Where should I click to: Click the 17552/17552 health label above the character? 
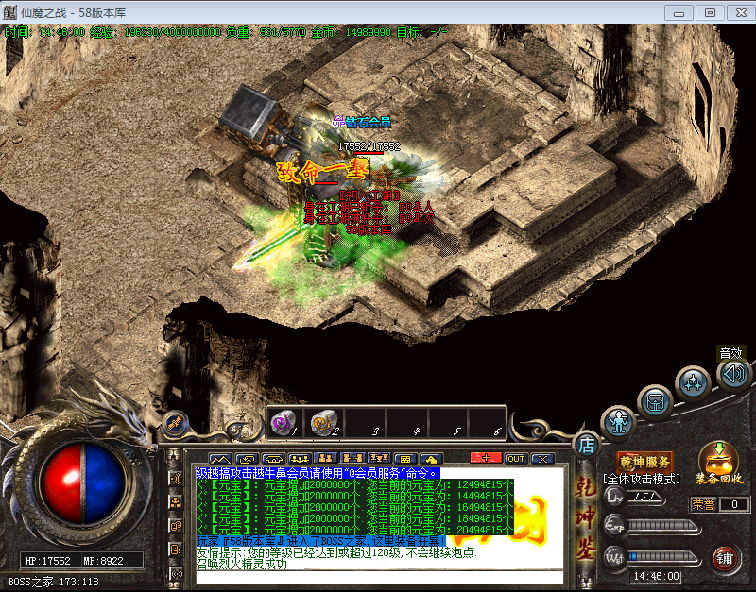369,146
